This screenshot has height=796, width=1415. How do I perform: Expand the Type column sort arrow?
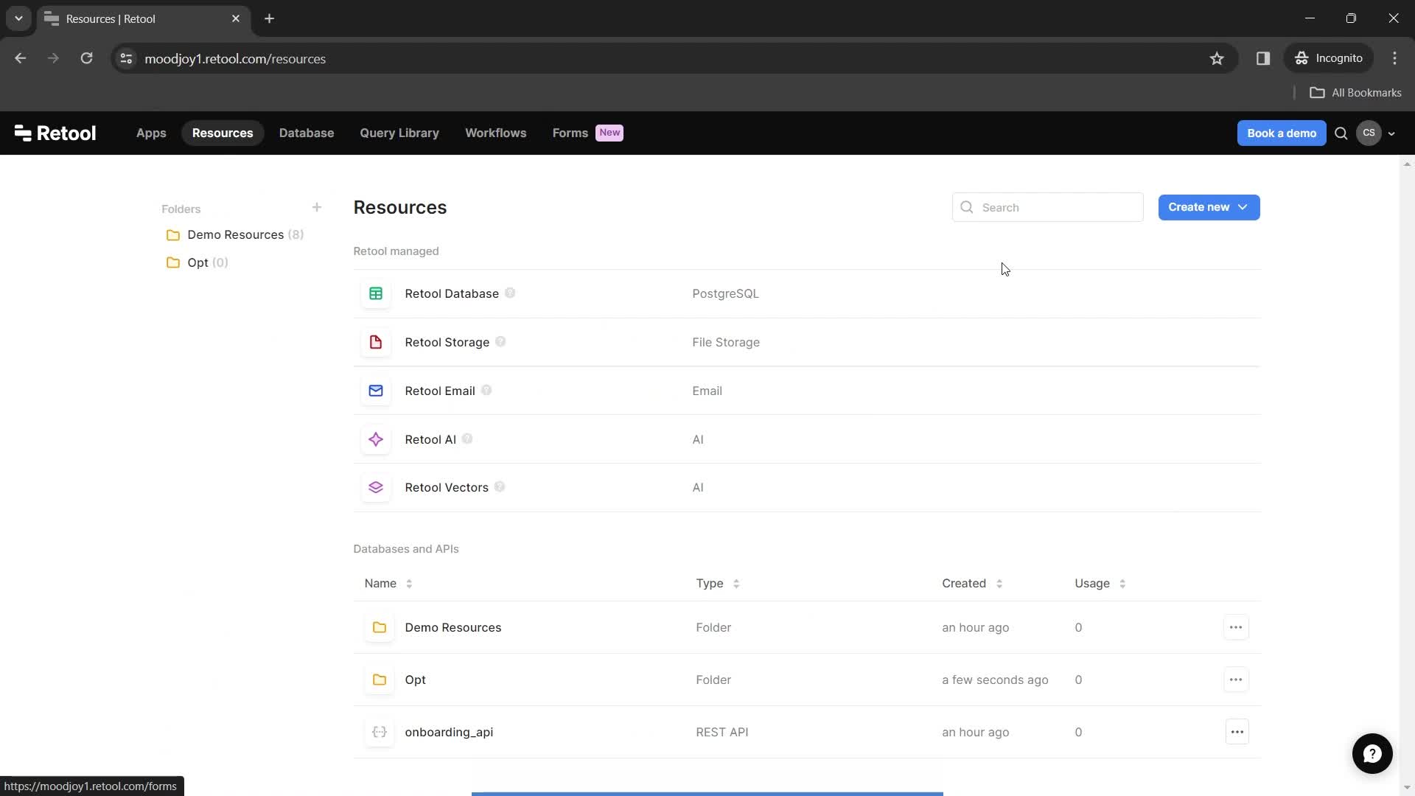pos(736,583)
